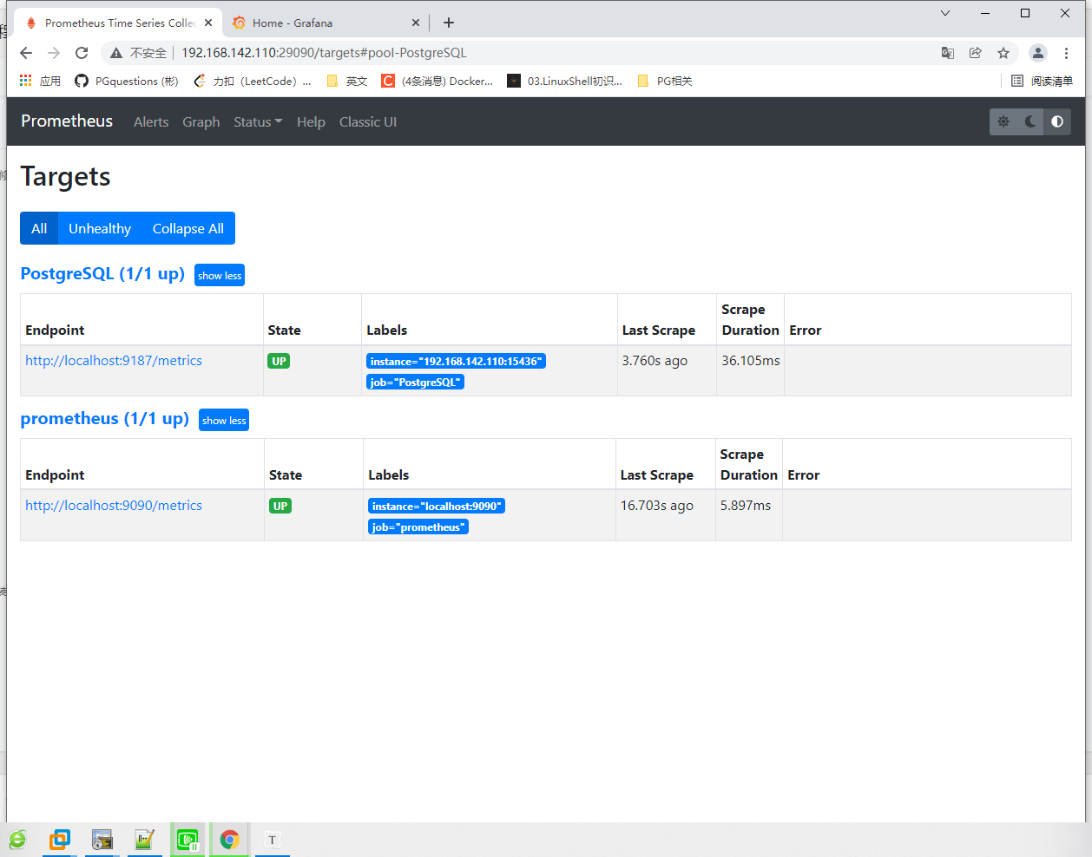Open the notepad app in taskbar

coord(144,840)
